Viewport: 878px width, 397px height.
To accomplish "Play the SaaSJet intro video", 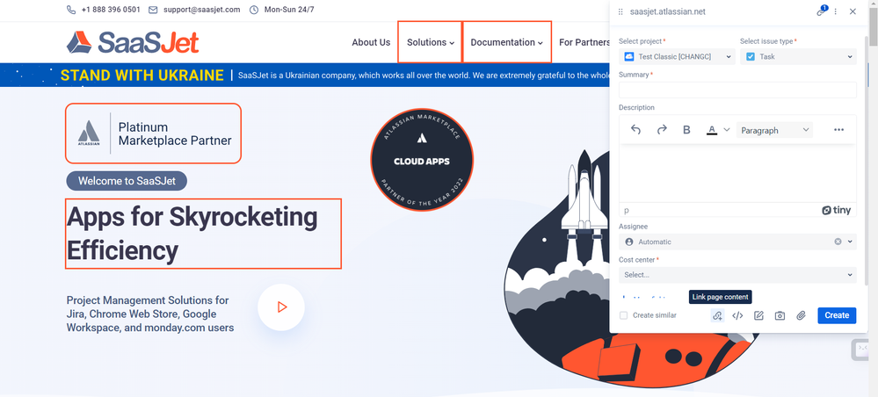I will coord(281,307).
